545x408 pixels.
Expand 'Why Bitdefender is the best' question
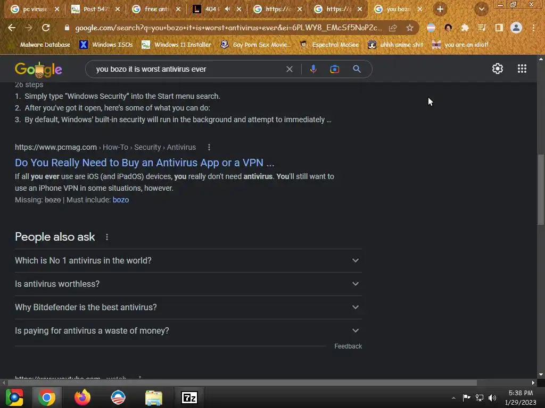click(188, 308)
